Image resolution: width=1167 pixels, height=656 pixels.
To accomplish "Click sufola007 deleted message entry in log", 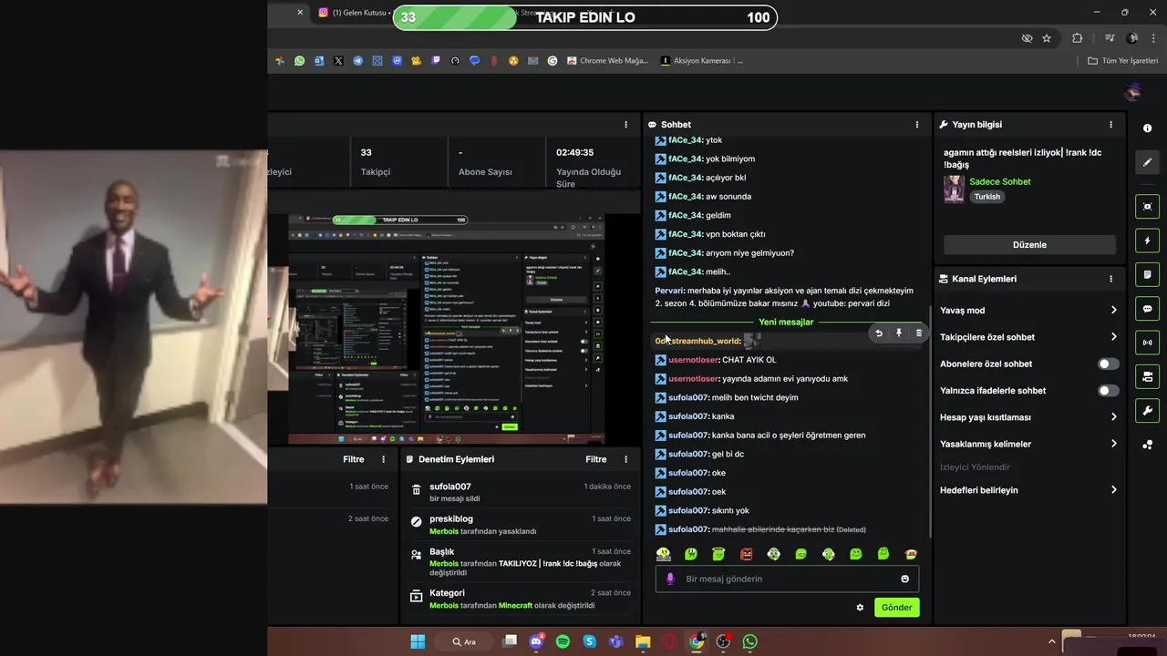I will (x=520, y=492).
